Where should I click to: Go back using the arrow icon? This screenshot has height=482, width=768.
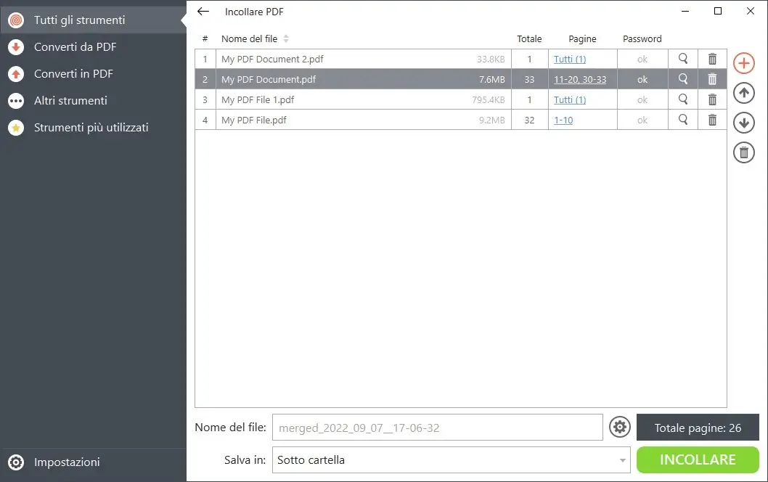(203, 12)
